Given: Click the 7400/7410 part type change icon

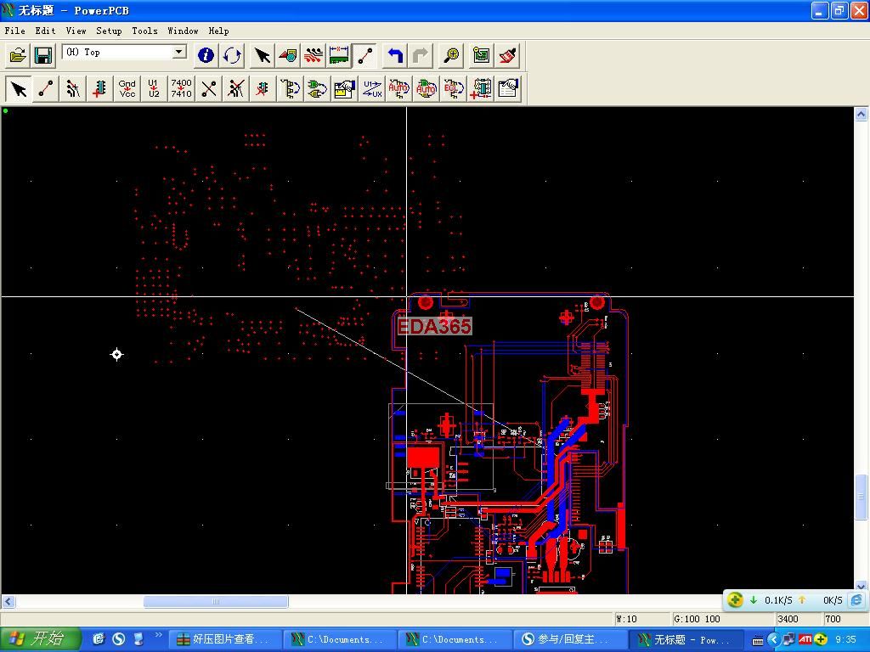Looking at the screenshot, I should [x=181, y=88].
